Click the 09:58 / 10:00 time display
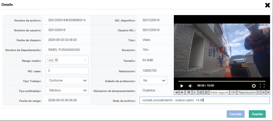 pos(205,86)
